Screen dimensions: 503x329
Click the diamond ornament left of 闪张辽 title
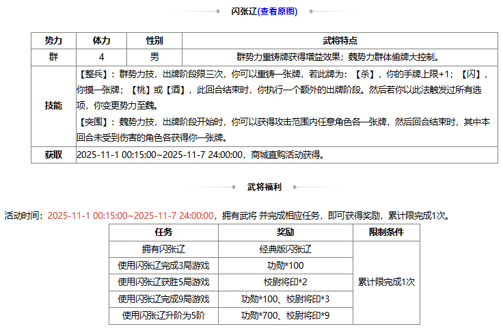pyautogui.click(x=219, y=12)
